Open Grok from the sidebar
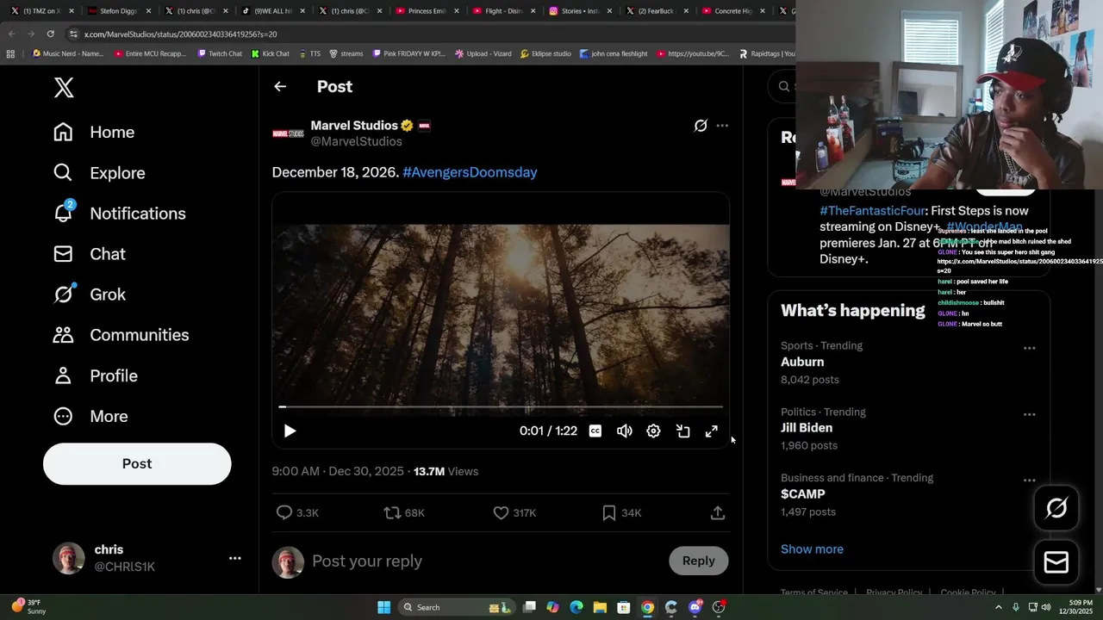1103x620 pixels. coord(89,294)
